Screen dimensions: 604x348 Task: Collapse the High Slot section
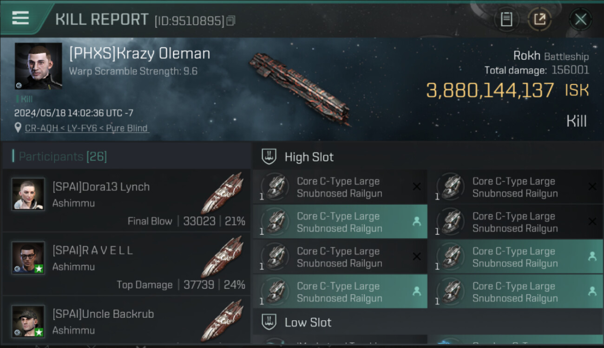tap(309, 157)
